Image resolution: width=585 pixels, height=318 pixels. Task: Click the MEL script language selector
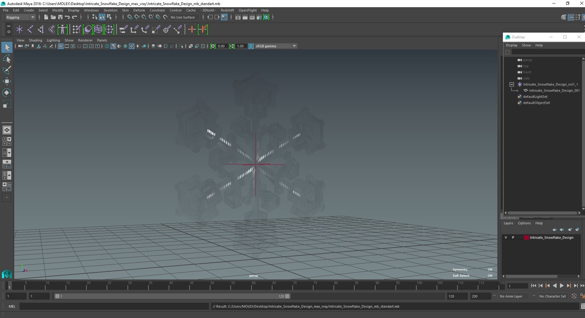[12, 306]
